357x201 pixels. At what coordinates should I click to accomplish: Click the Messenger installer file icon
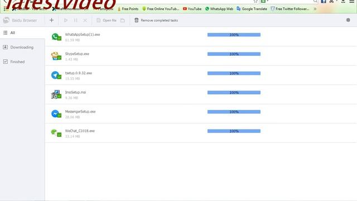[x=56, y=114]
